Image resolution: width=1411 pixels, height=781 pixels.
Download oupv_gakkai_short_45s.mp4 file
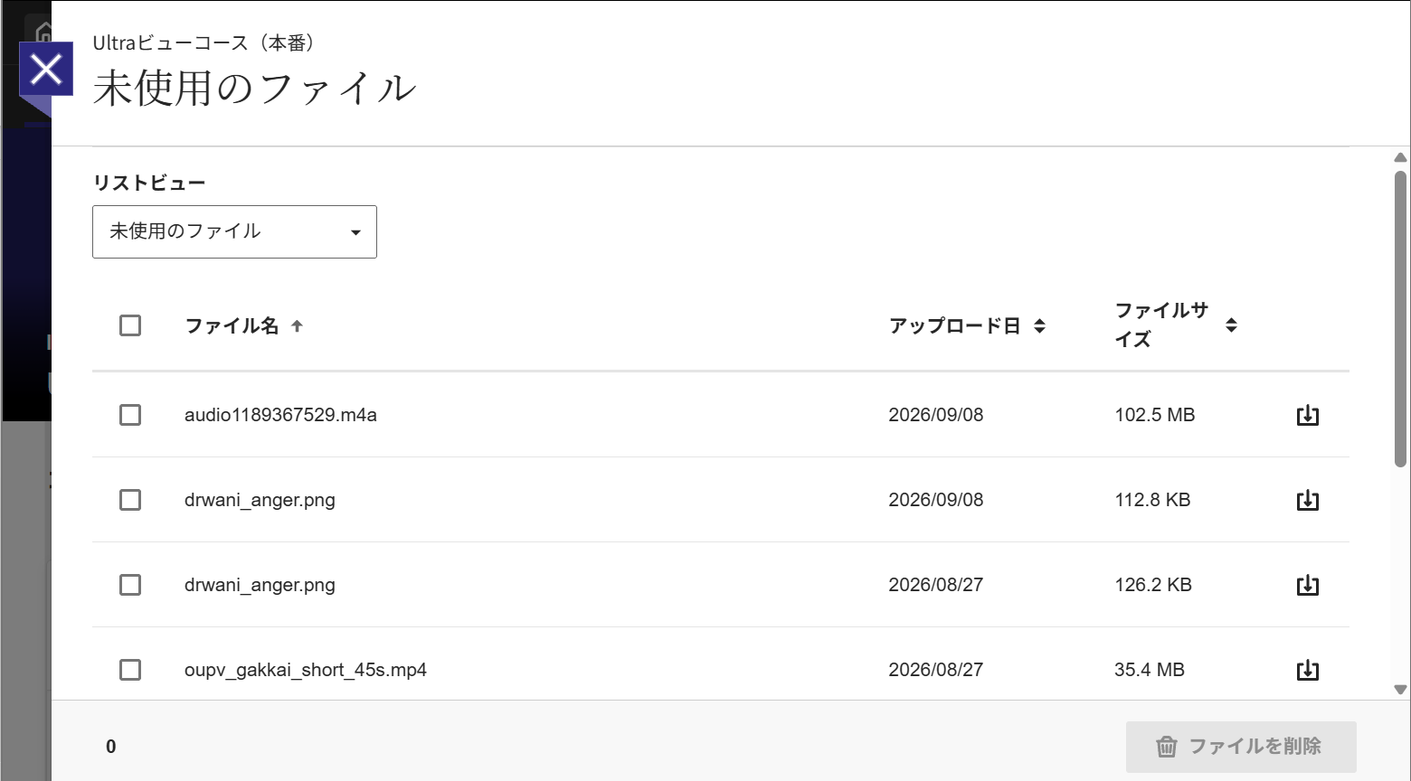coord(1308,670)
